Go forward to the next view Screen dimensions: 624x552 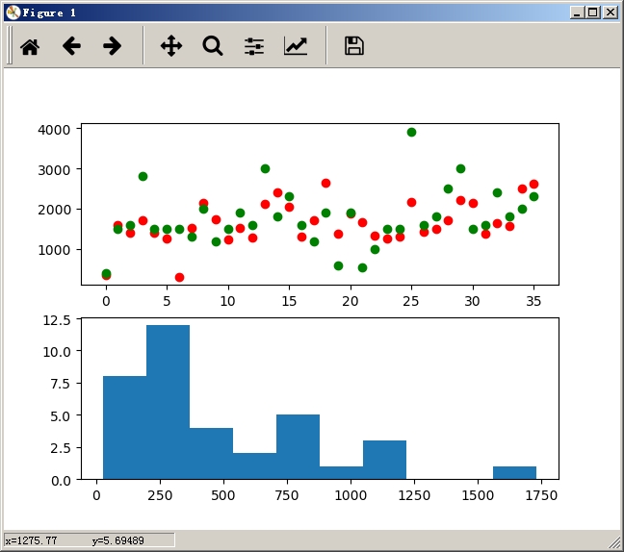(x=113, y=46)
